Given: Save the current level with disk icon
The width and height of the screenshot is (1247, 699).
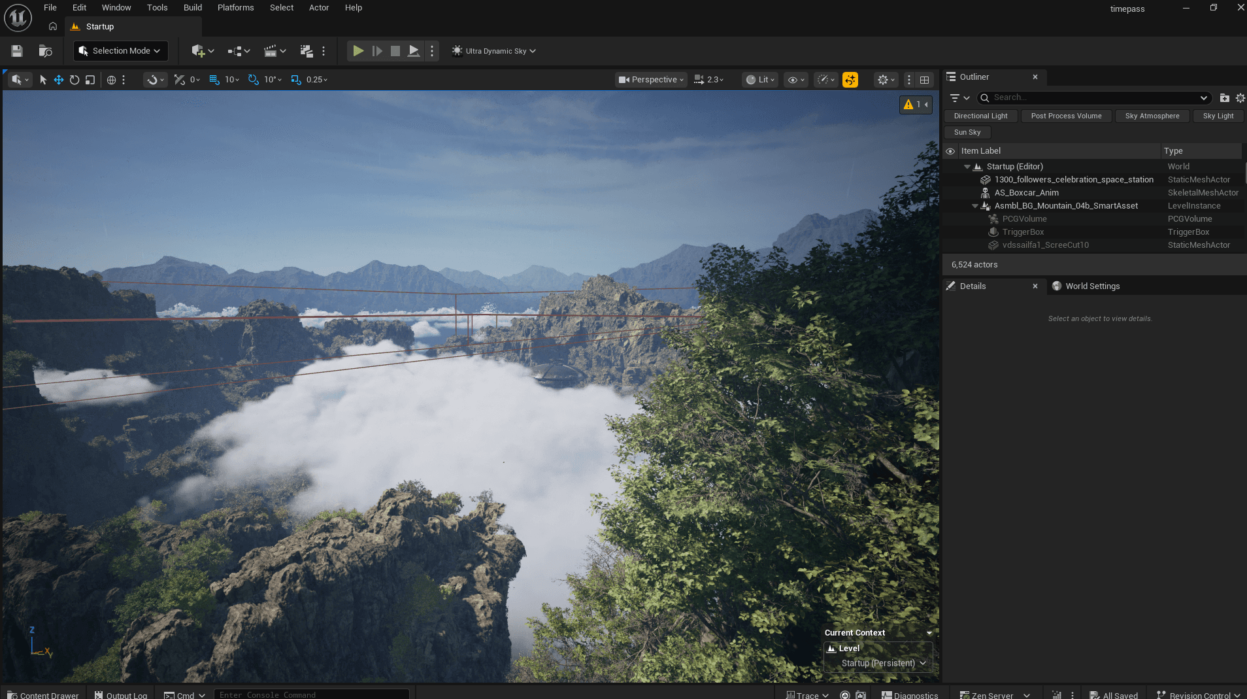Looking at the screenshot, I should pyautogui.click(x=17, y=51).
